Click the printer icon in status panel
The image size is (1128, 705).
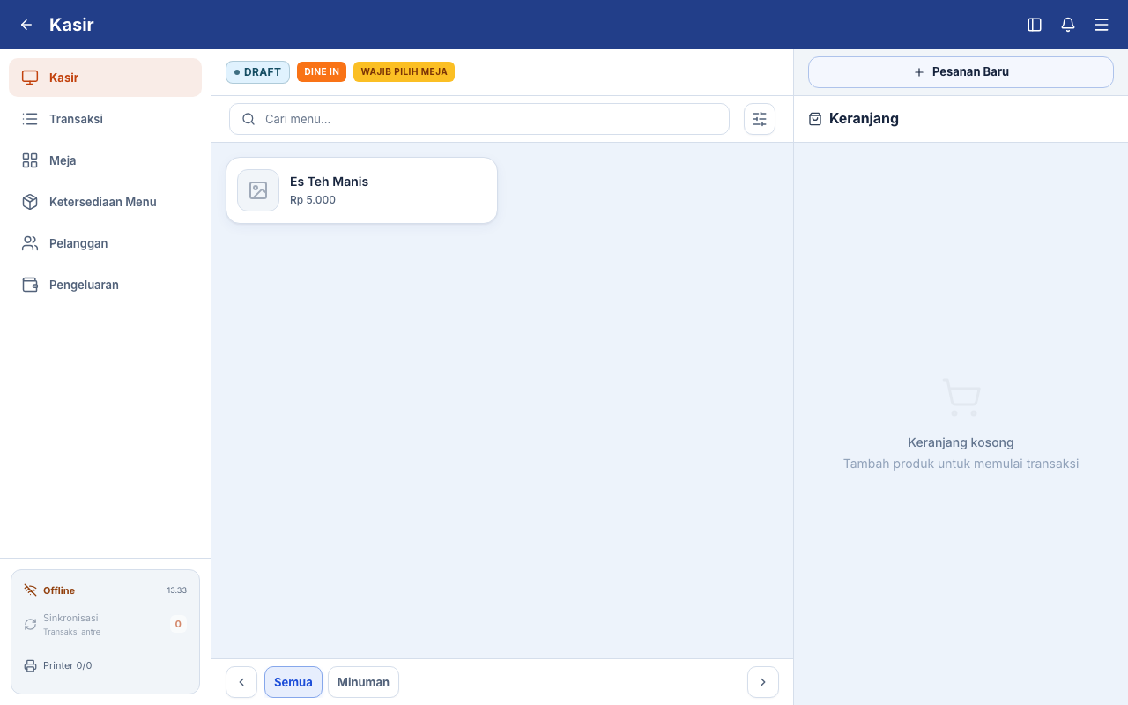click(30, 665)
